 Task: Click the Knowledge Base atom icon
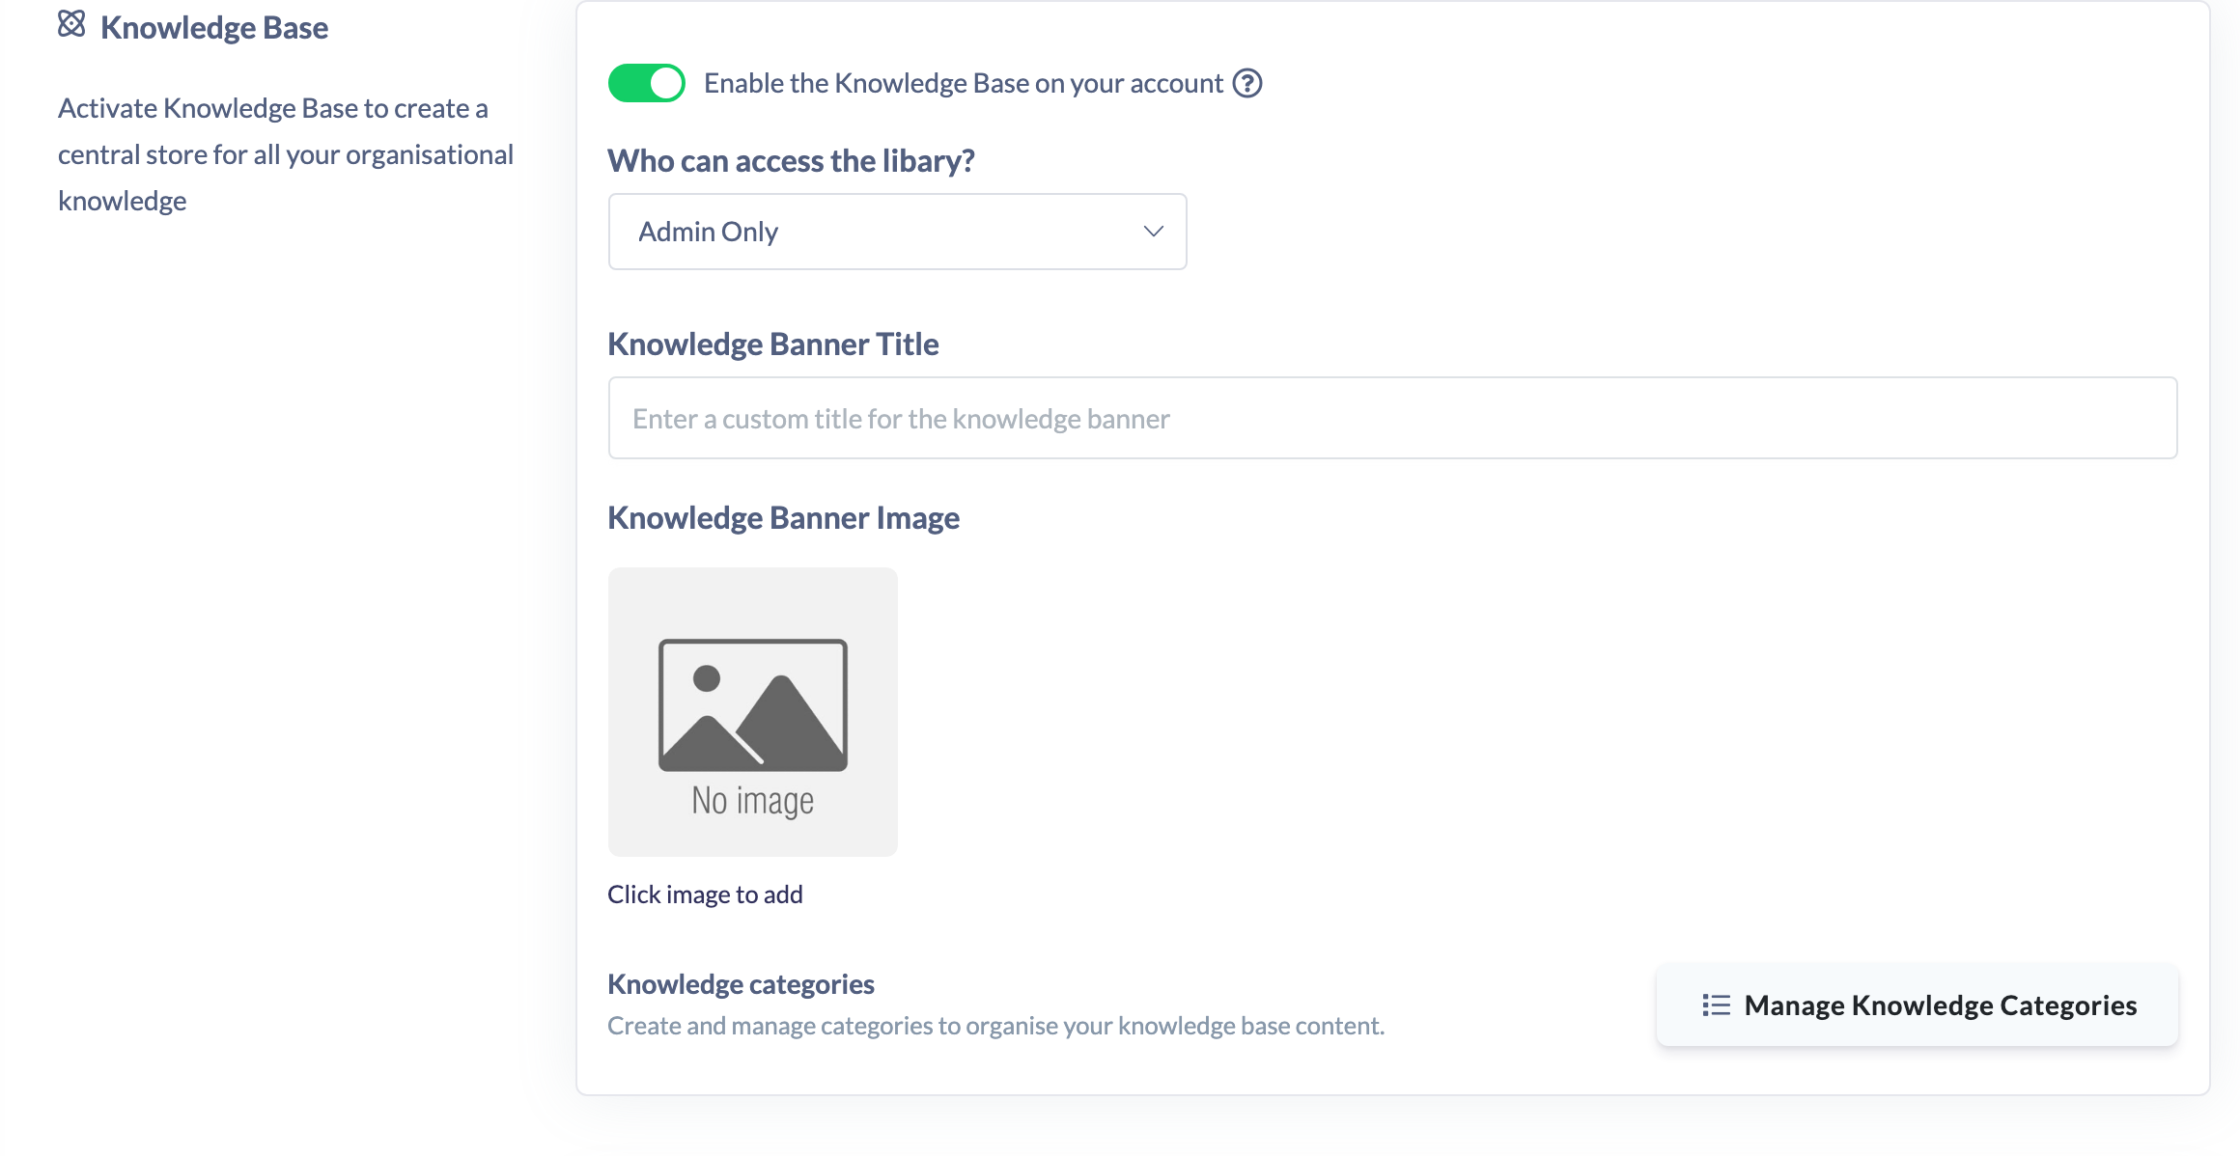point(71,24)
